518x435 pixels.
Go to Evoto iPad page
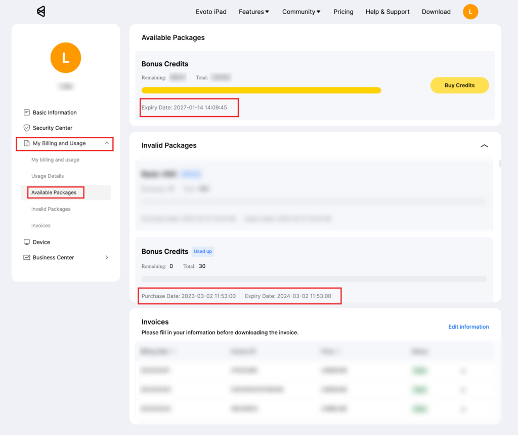tap(211, 12)
